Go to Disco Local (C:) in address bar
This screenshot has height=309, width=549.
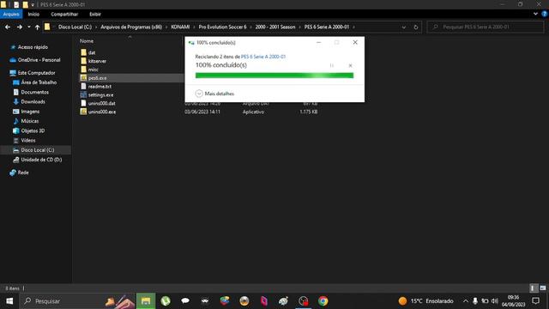[75, 27]
